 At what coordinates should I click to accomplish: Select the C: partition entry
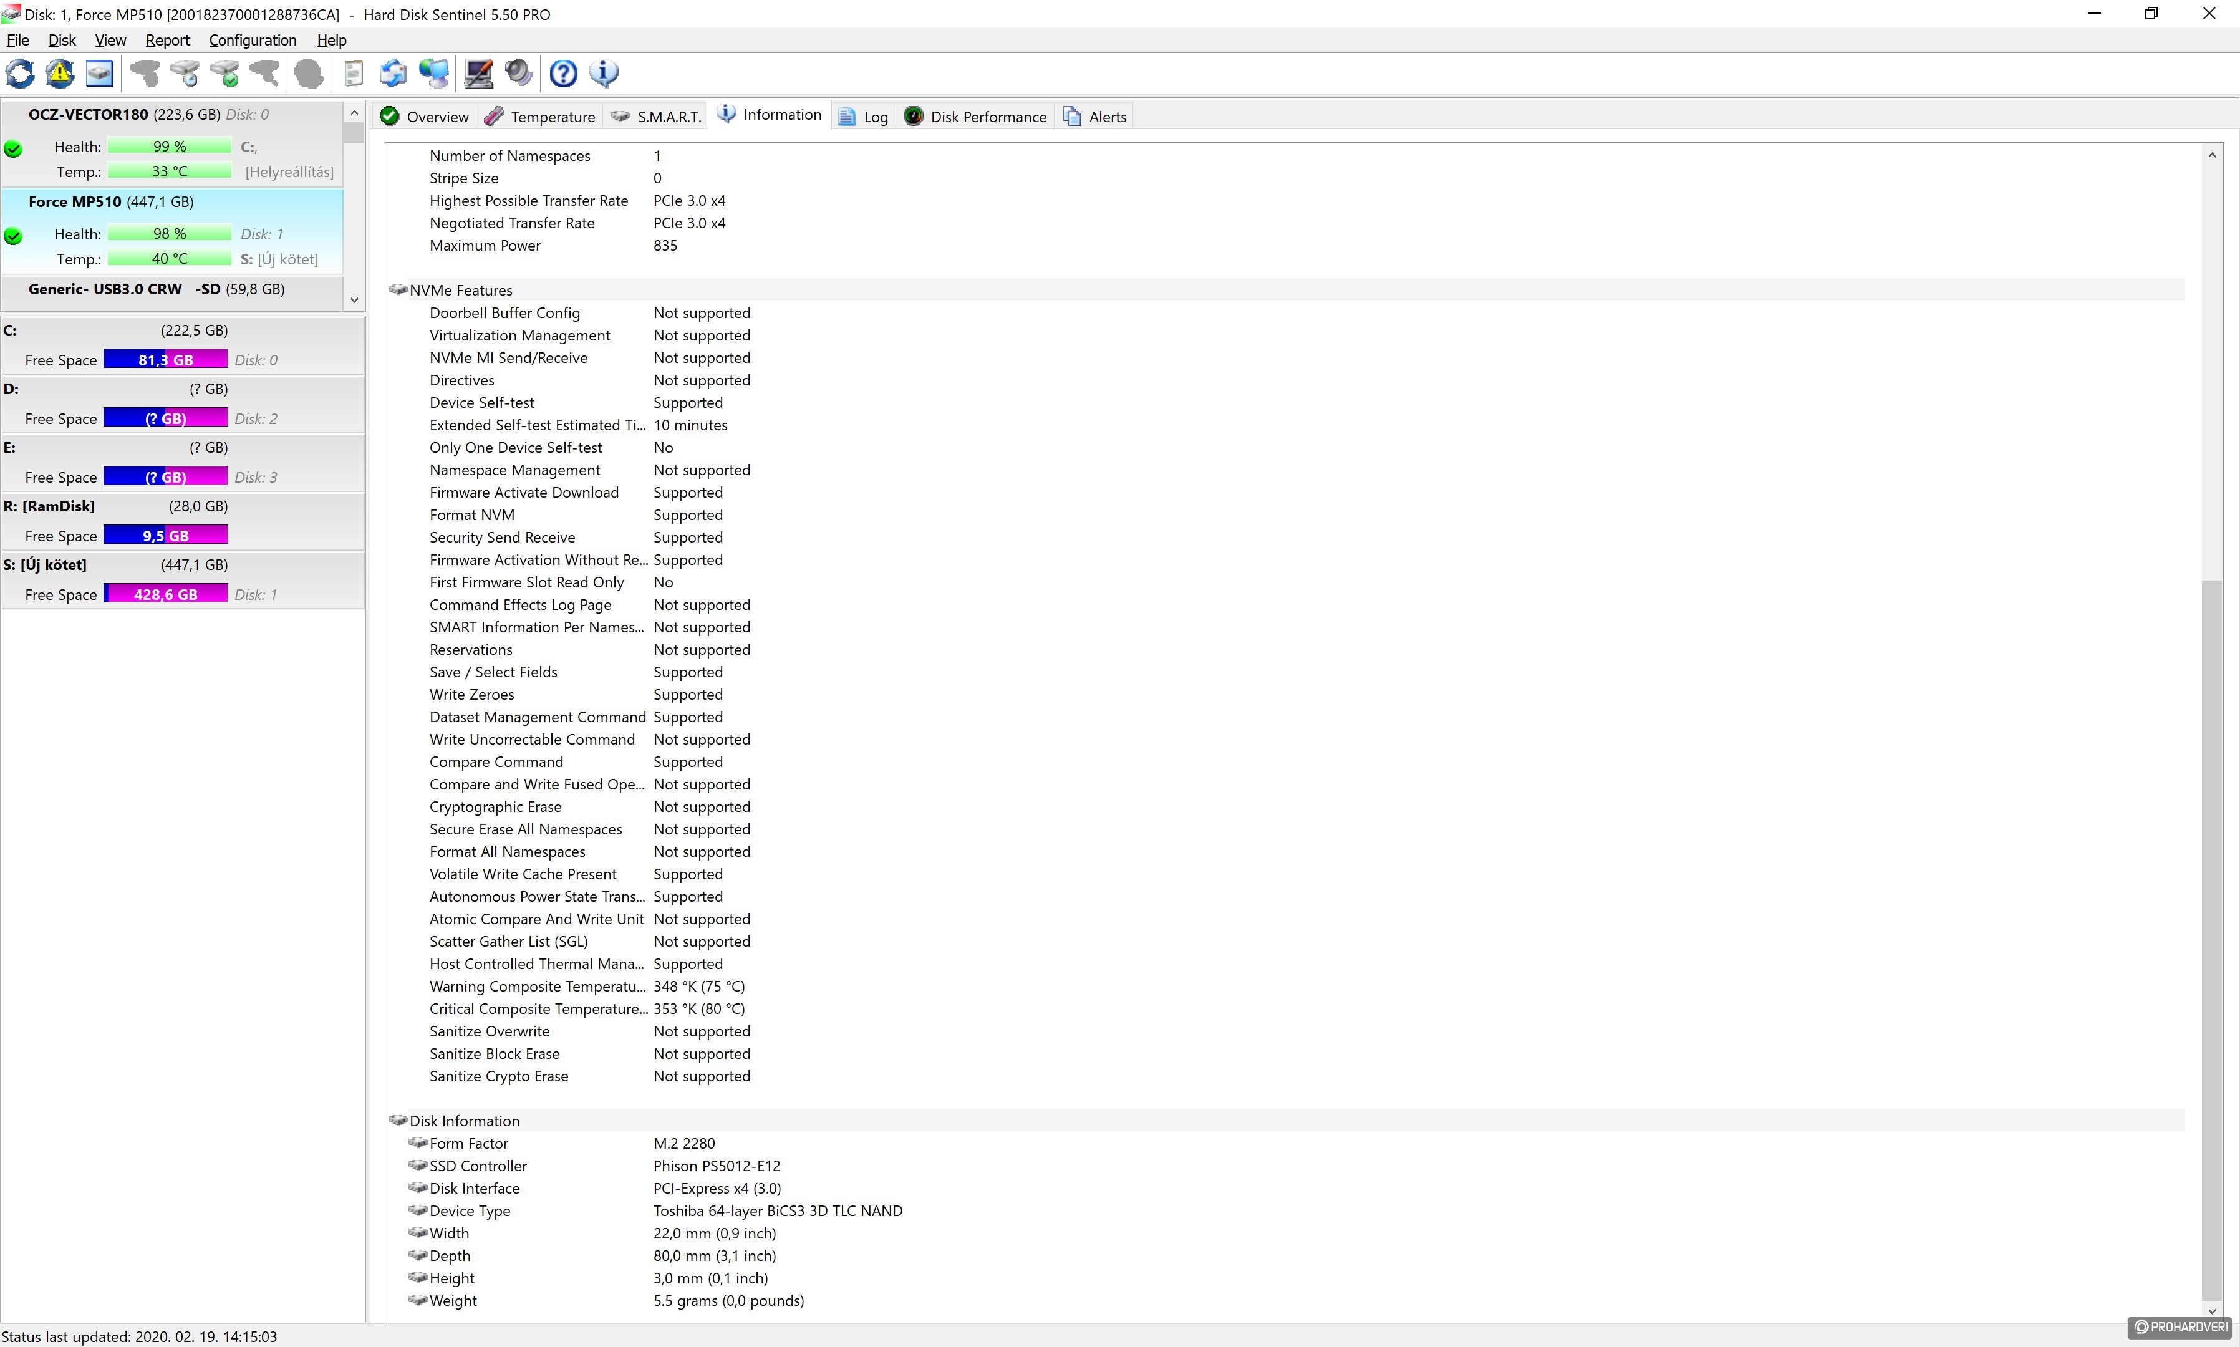(181, 345)
